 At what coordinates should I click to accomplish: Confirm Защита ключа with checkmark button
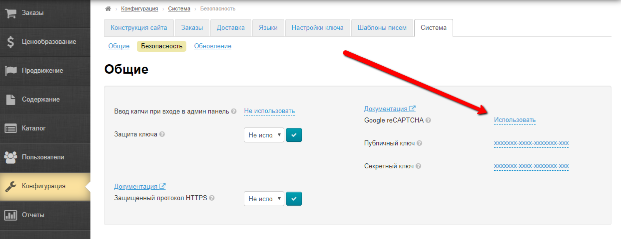[294, 135]
